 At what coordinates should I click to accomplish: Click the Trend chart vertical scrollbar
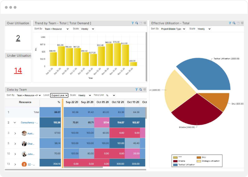click(x=146, y=57)
